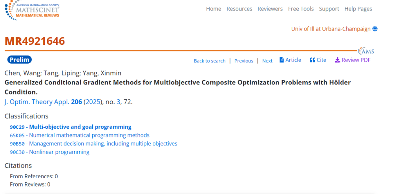Screen dimensions: 402x194
Task: Open classification 65K05 Numerical mathematical programming methods
Action: (80, 135)
